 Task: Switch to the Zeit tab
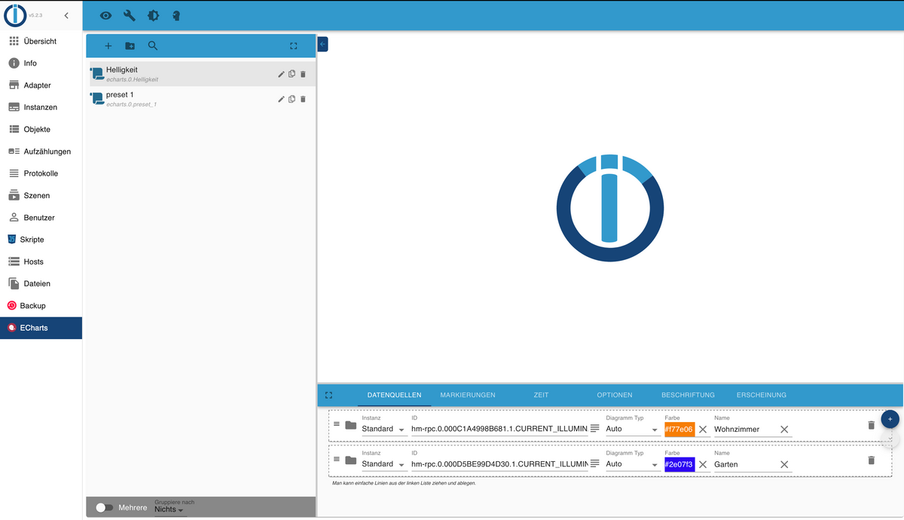click(541, 395)
